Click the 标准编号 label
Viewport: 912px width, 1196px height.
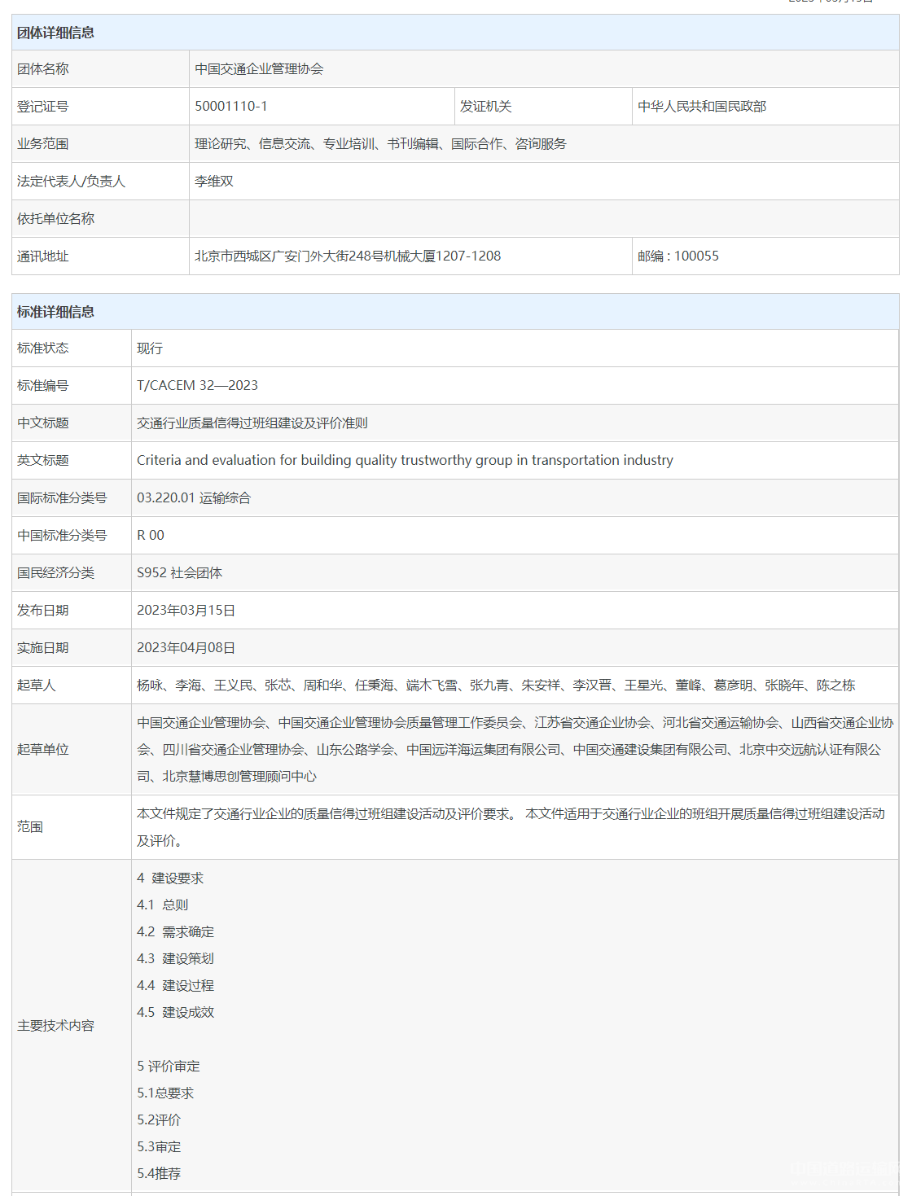[43, 386]
